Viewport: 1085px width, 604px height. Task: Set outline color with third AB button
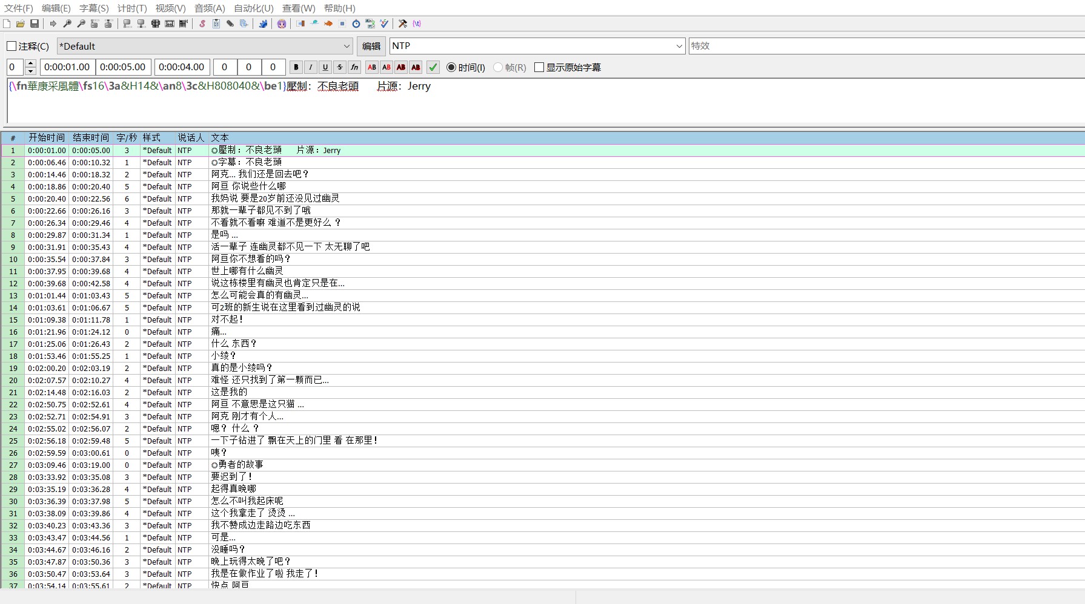click(401, 67)
